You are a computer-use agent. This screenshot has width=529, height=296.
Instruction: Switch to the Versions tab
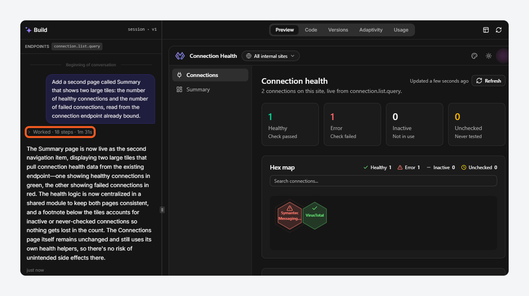338,30
